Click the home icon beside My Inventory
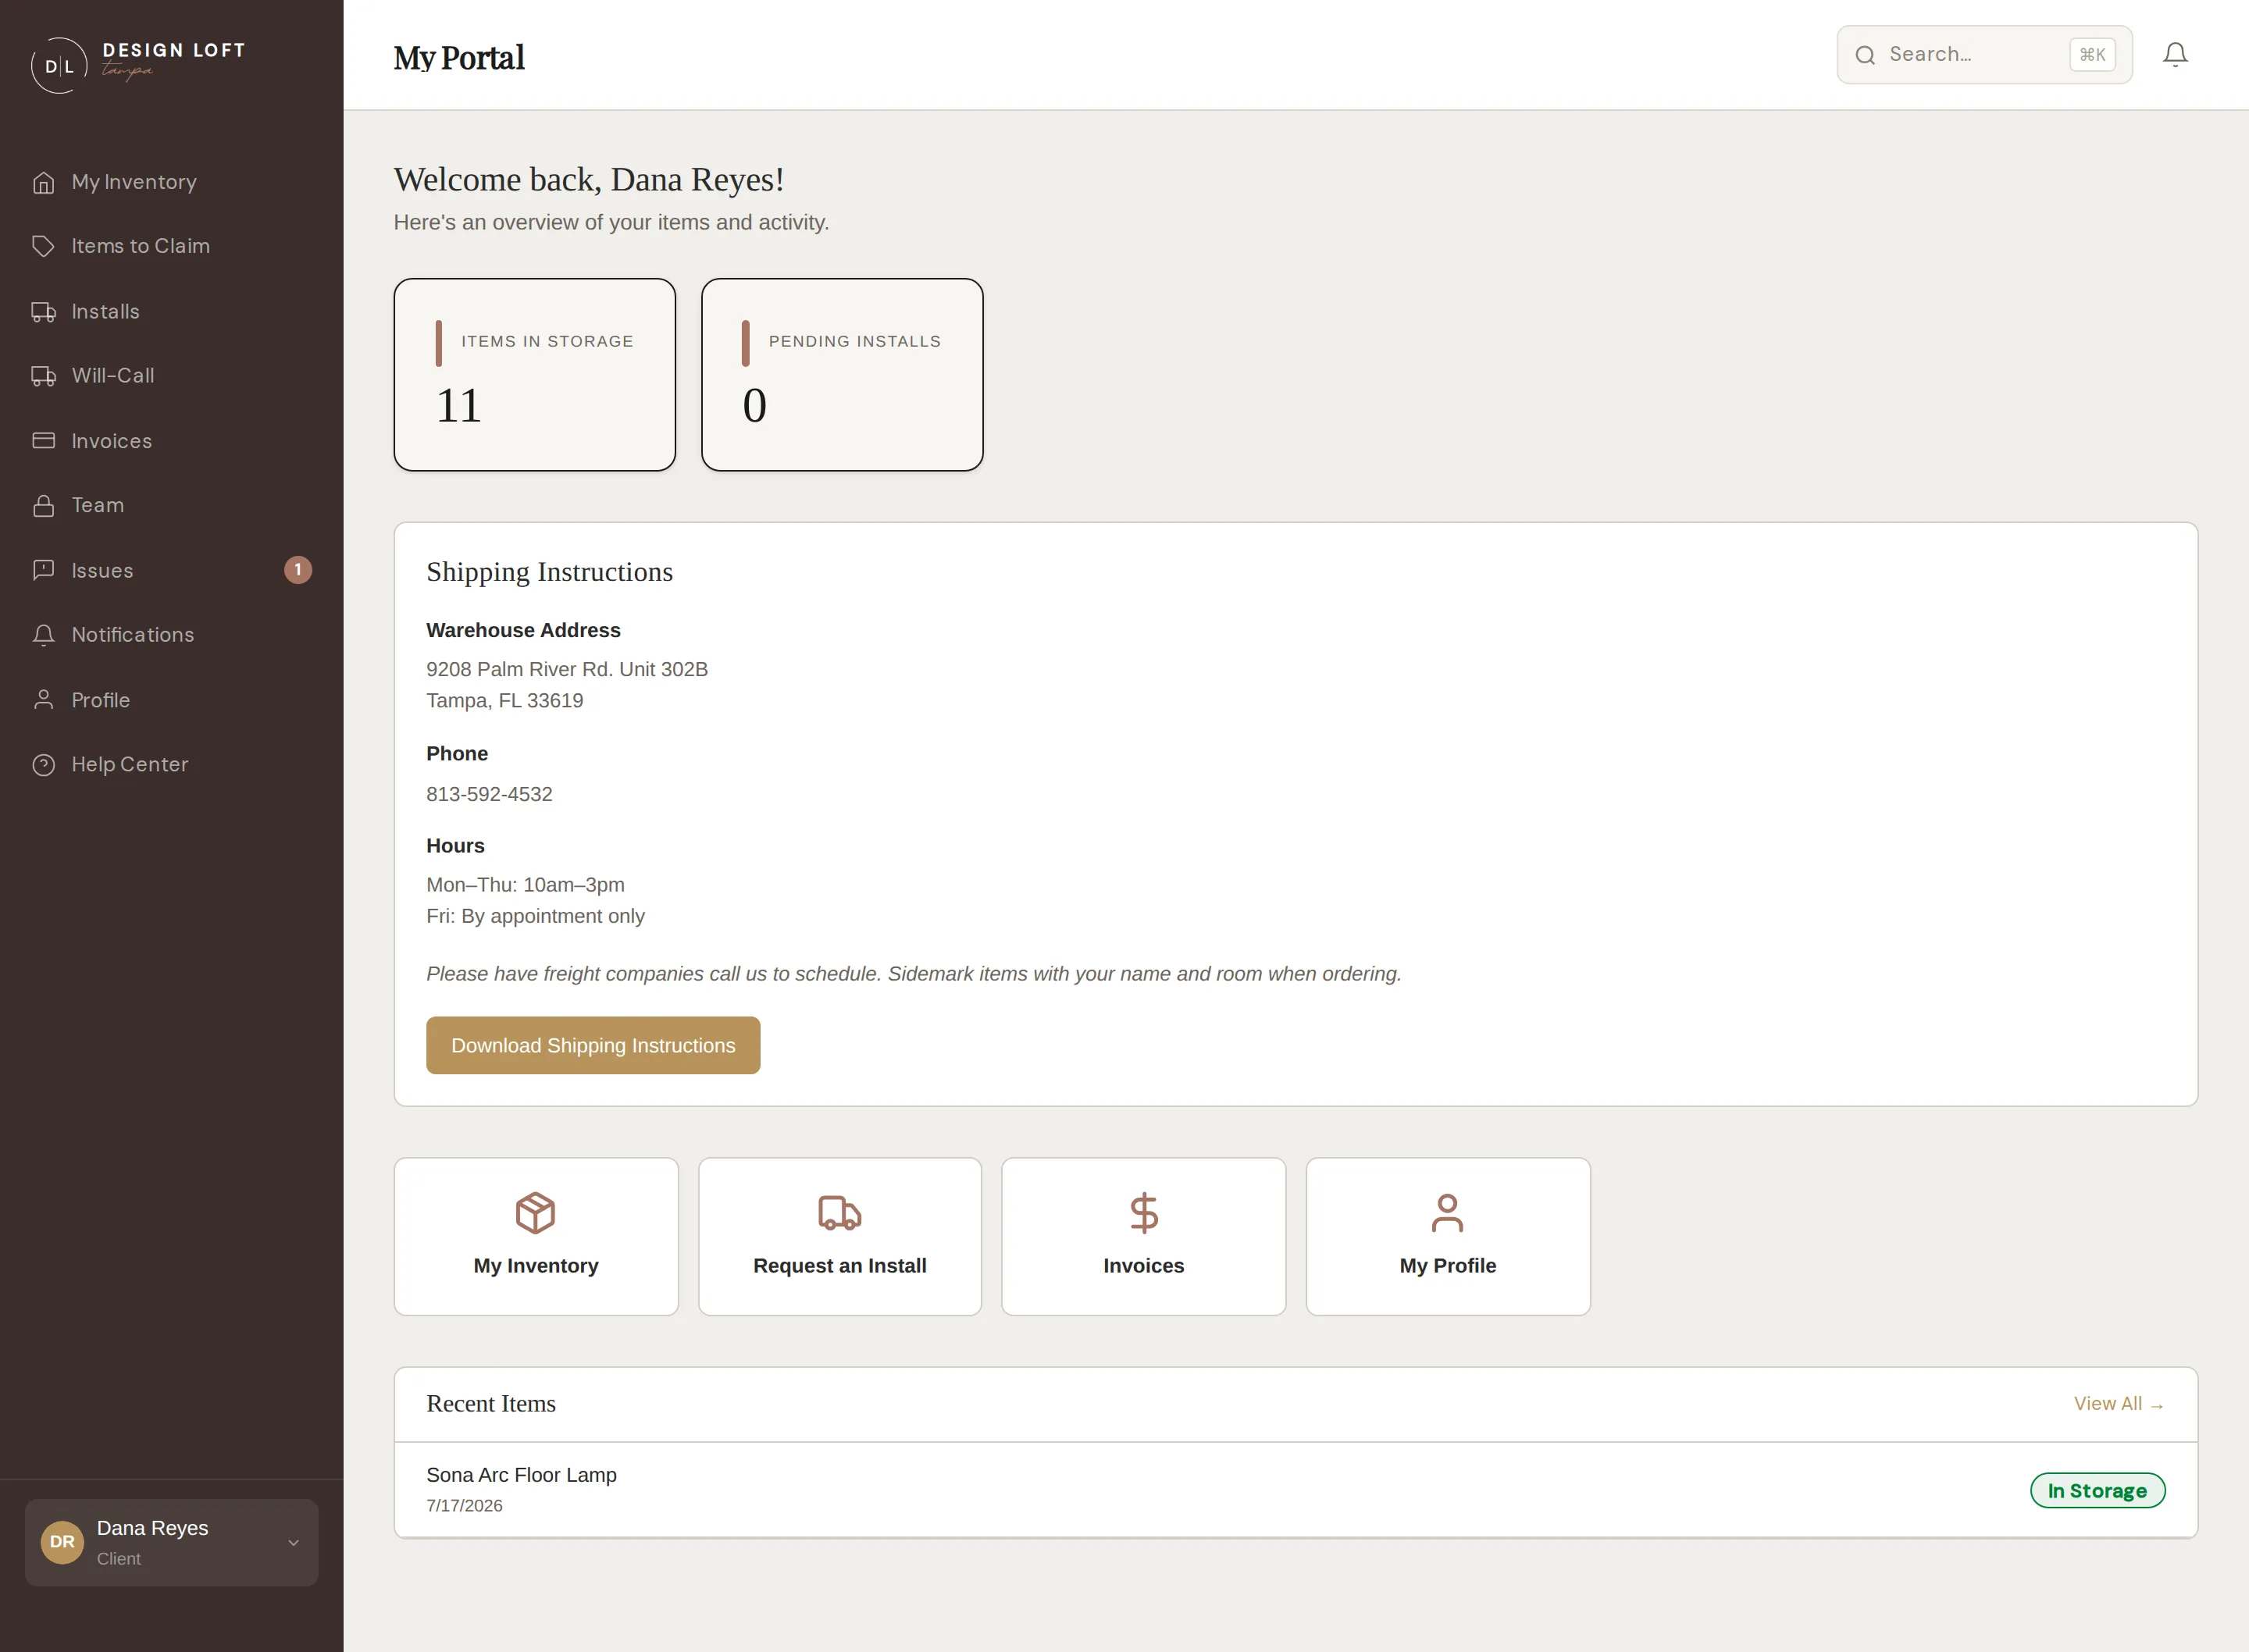 tap(43, 182)
